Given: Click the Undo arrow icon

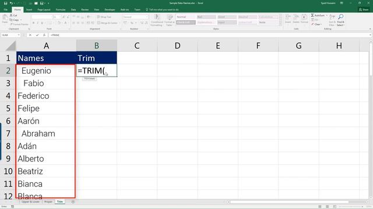Looking at the screenshot, I should (11, 3).
